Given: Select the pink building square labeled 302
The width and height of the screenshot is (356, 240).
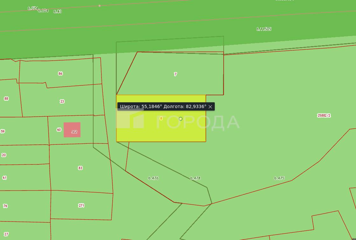Looking at the screenshot, I should pyautogui.click(x=72, y=129).
